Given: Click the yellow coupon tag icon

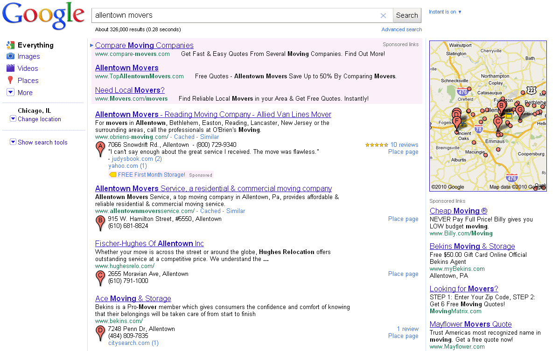Looking at the screenshot, I should tap(112, 175).
